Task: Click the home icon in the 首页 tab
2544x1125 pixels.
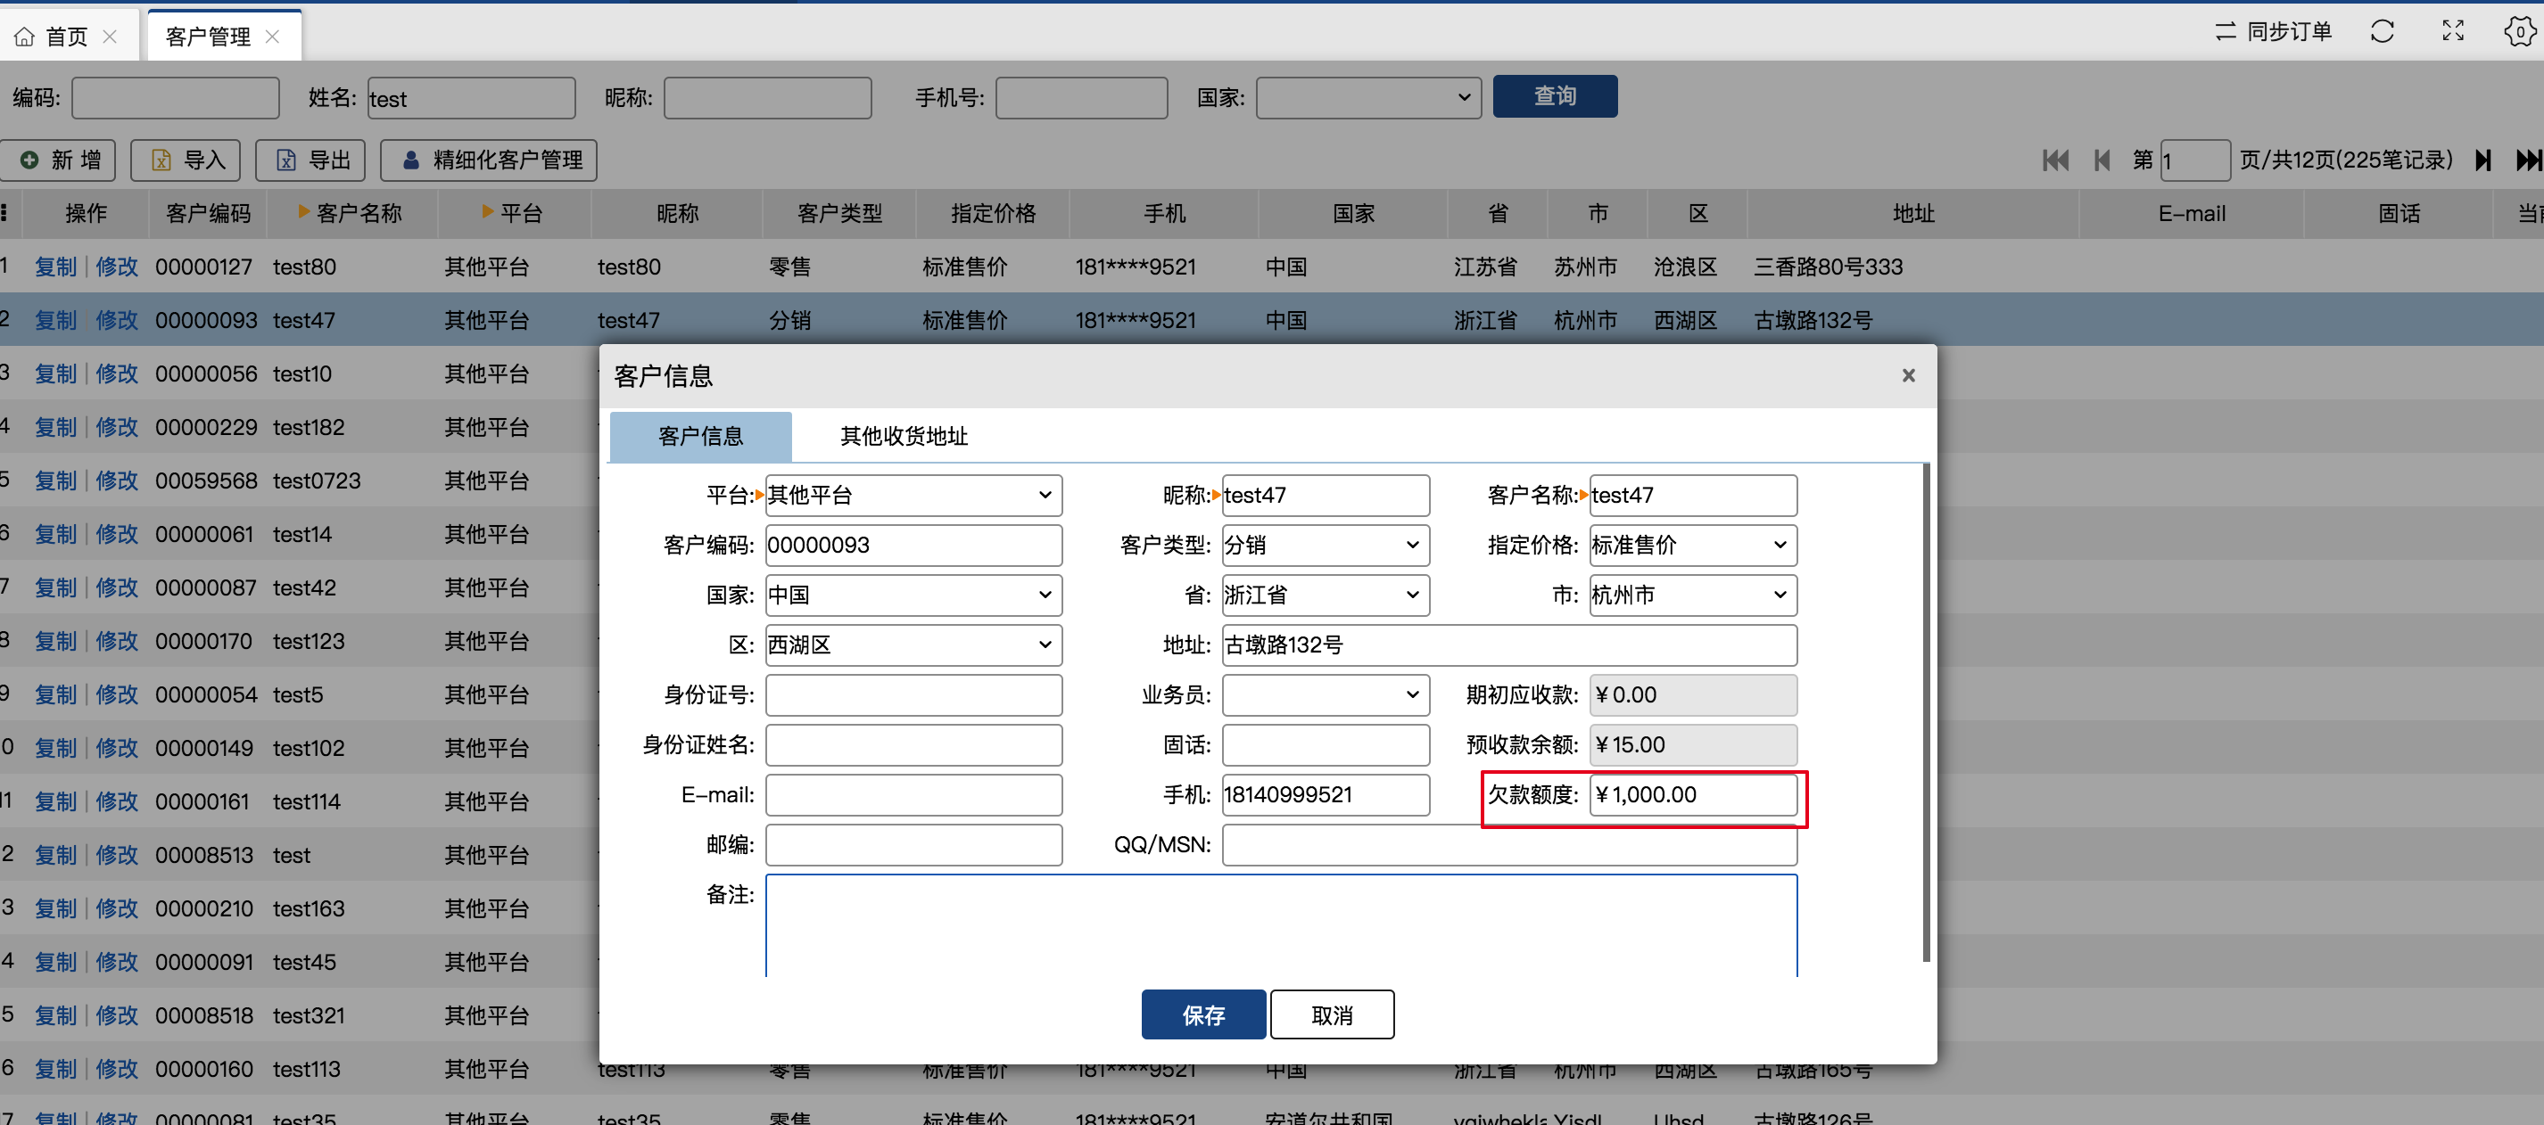Action: pos(25,37)
